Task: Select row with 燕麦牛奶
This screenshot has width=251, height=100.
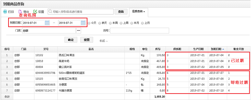Action: [x=125, y=61]
